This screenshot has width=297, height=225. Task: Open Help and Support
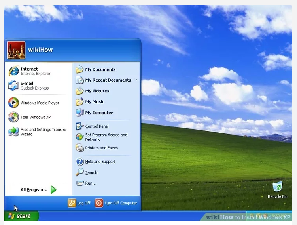tap(100, 162)
